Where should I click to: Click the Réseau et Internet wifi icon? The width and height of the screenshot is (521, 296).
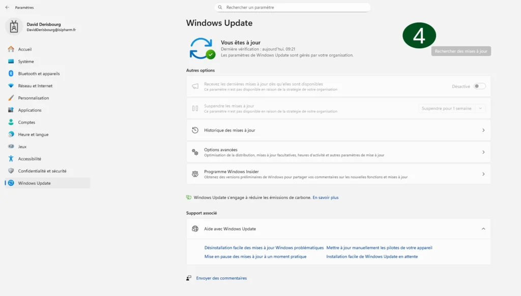tap(11, 86)
